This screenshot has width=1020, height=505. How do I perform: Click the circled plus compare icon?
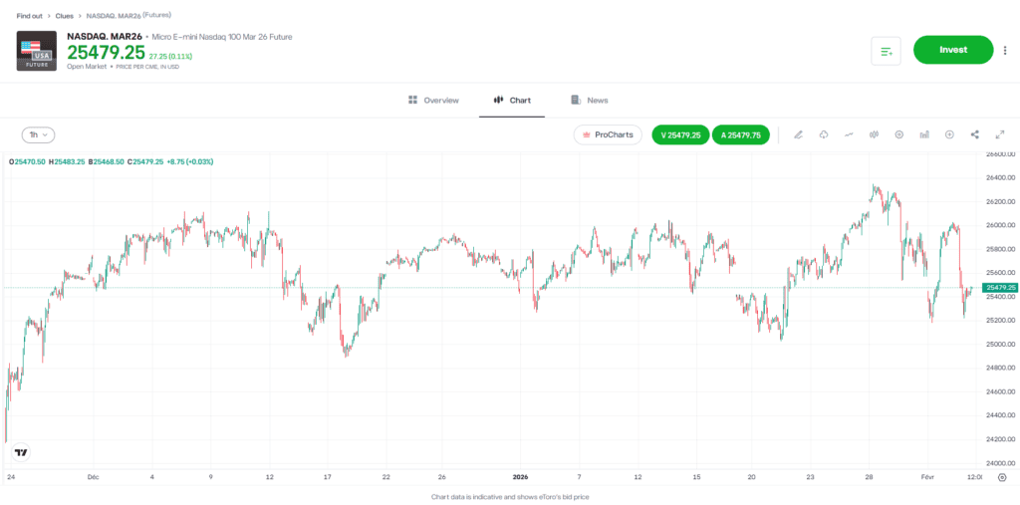click(949, 134)
